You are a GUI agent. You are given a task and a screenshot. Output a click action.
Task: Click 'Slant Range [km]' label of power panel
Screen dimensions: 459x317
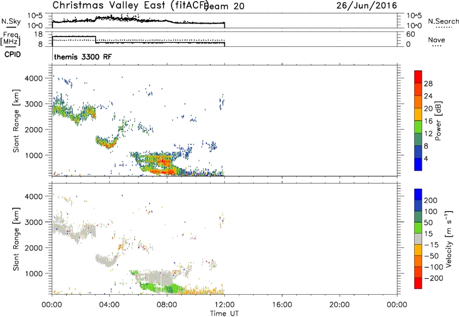pyautogui.click(x=16, y=121)
